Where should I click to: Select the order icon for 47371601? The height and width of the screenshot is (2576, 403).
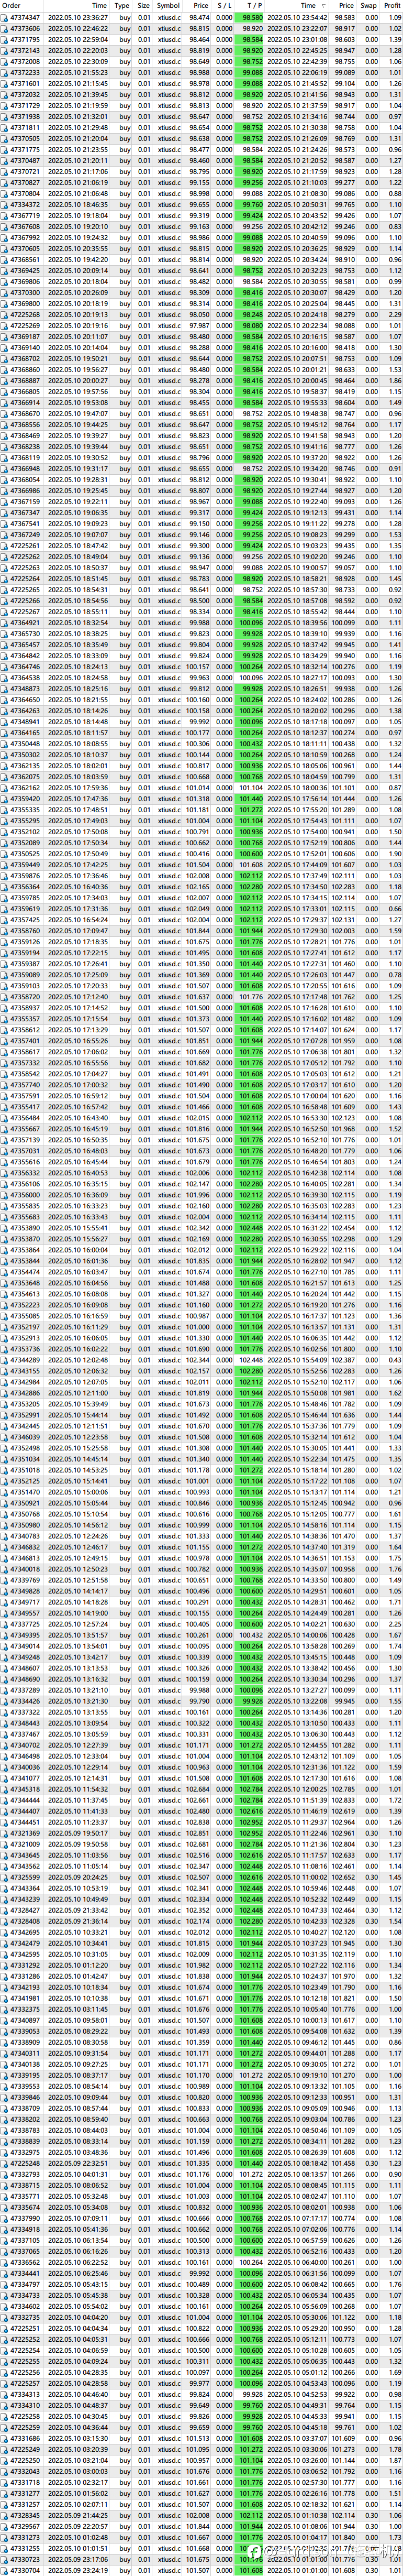pos(4,83)
